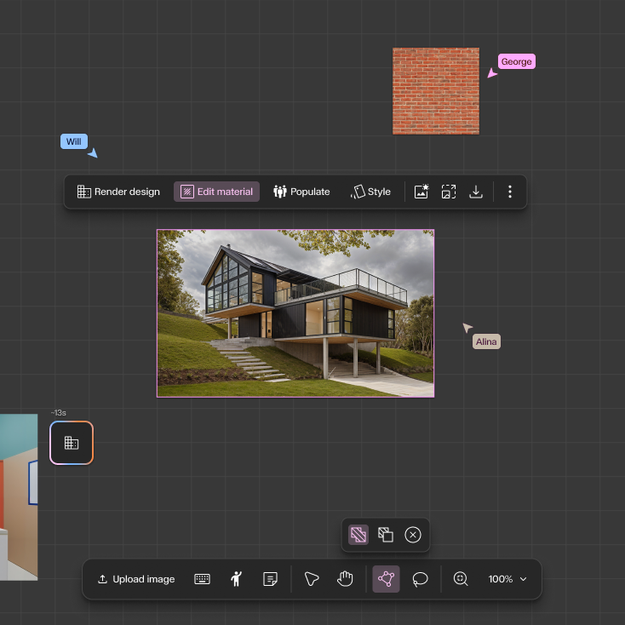Close the selection mode popup
This screenshot has height=625, width=625.
point(413,535)
